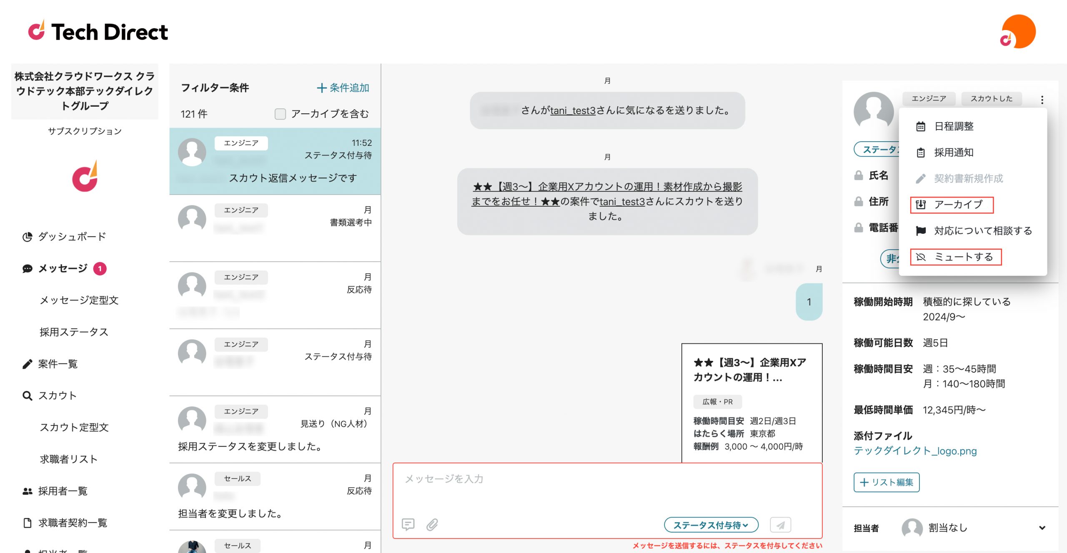Select 日程調整 menu entry

[x=953, y=126]
